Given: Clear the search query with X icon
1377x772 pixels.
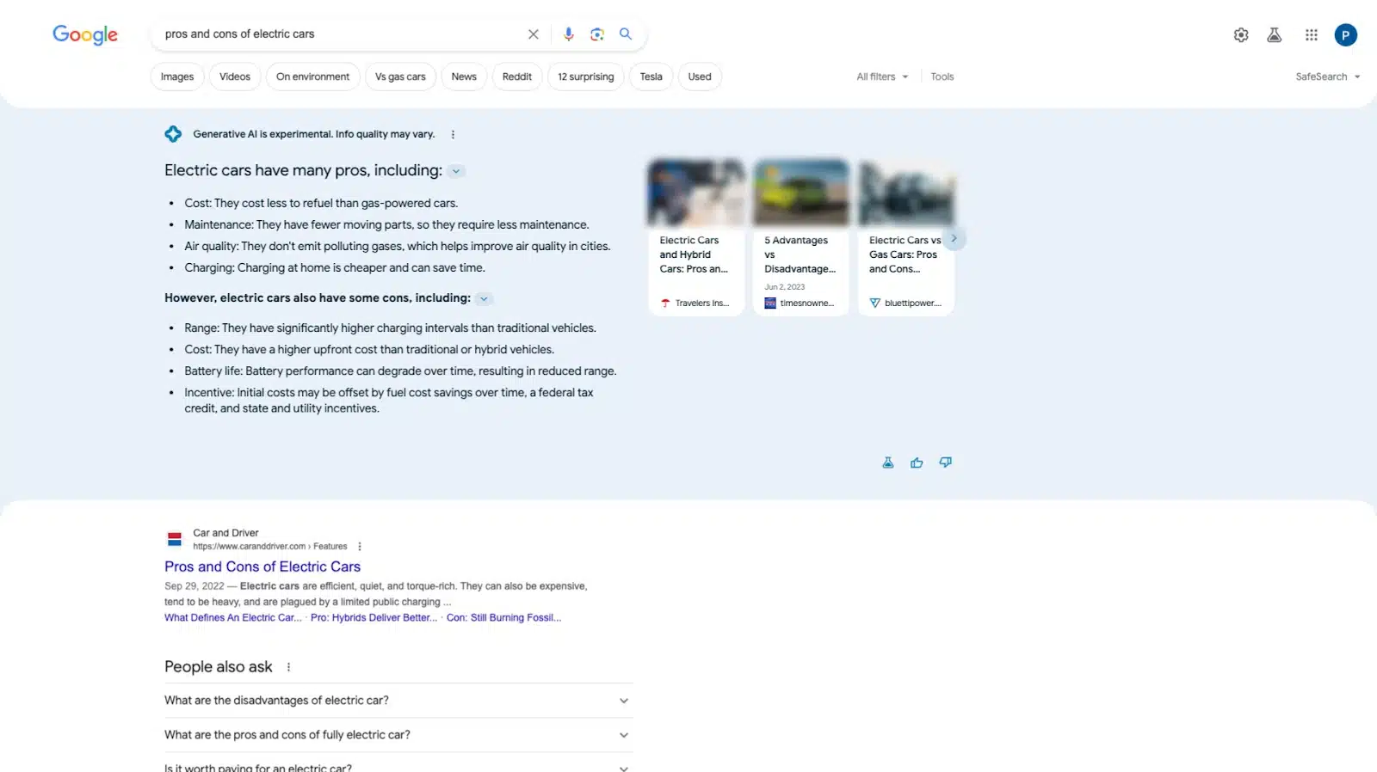Looking at the screenshot, I should click(534, 34).
